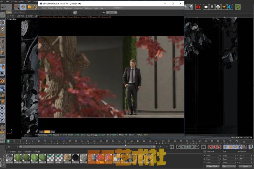Open the Live Viewer Objects menu
254x169 pixels.
[58, 8]
